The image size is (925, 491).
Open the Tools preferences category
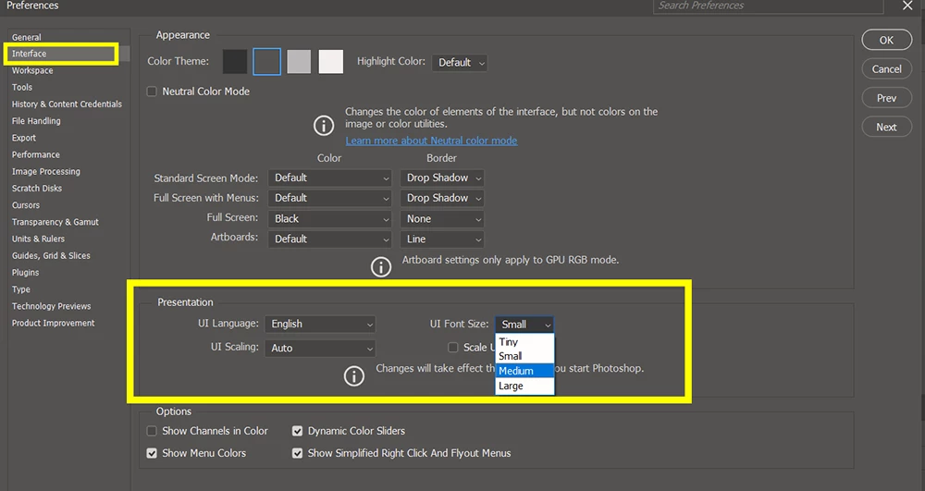point(22,87)
